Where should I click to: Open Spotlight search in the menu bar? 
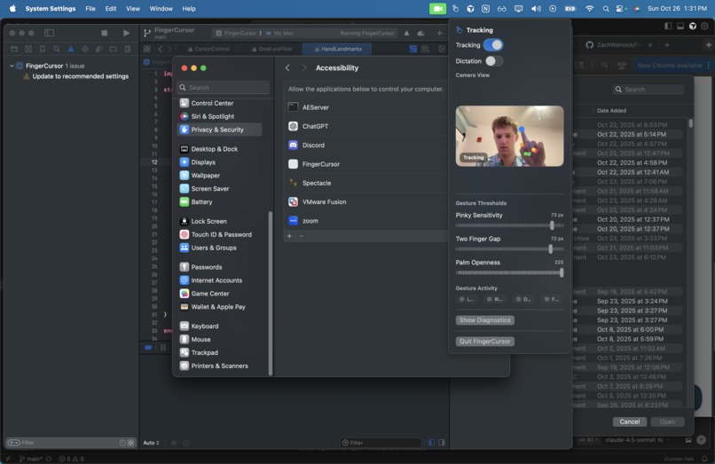[606, 9]
